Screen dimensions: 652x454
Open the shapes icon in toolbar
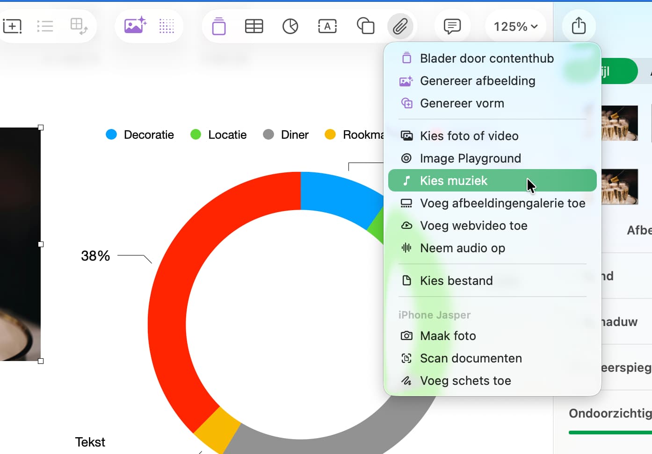click(x=365, y=26)
